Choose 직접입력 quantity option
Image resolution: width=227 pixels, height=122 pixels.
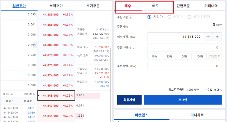pyautogui.click(x=215, y=56)
